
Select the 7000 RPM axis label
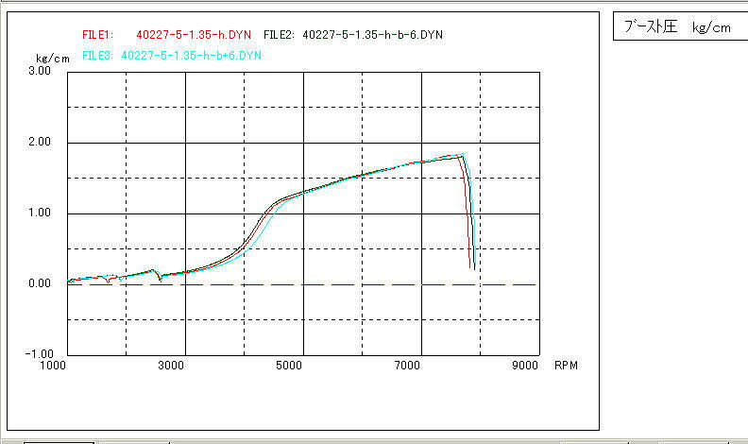pos(407,366)
